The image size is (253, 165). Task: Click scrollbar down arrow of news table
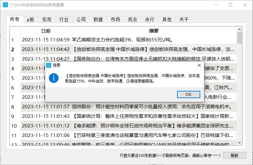239,143
